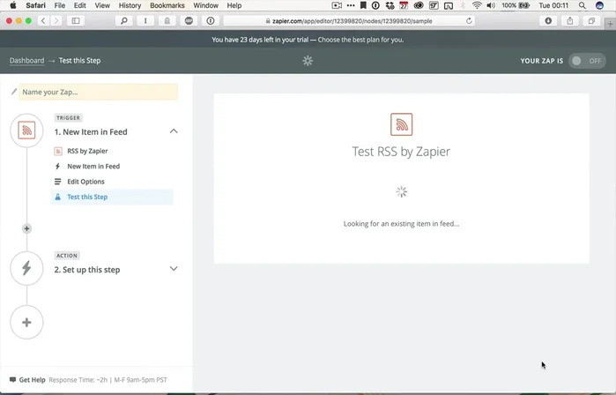
Task: Select the Edit Options sub-step
Action: coord(85,182)
